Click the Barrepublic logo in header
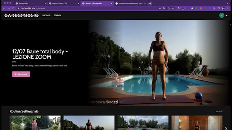The image size is (232, 130). (x=22, y=15)
